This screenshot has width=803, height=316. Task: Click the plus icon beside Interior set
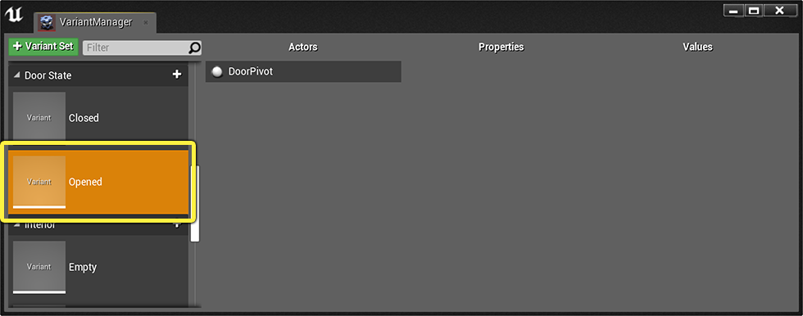(x=177, y=224)
